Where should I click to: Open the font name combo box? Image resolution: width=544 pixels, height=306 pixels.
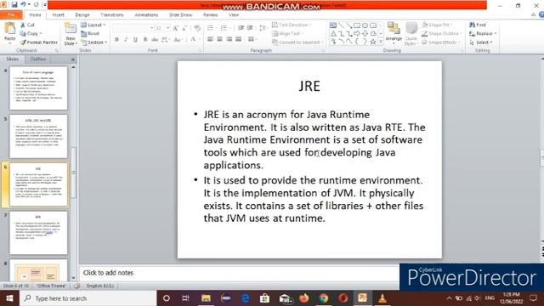(x=133, y=28)
